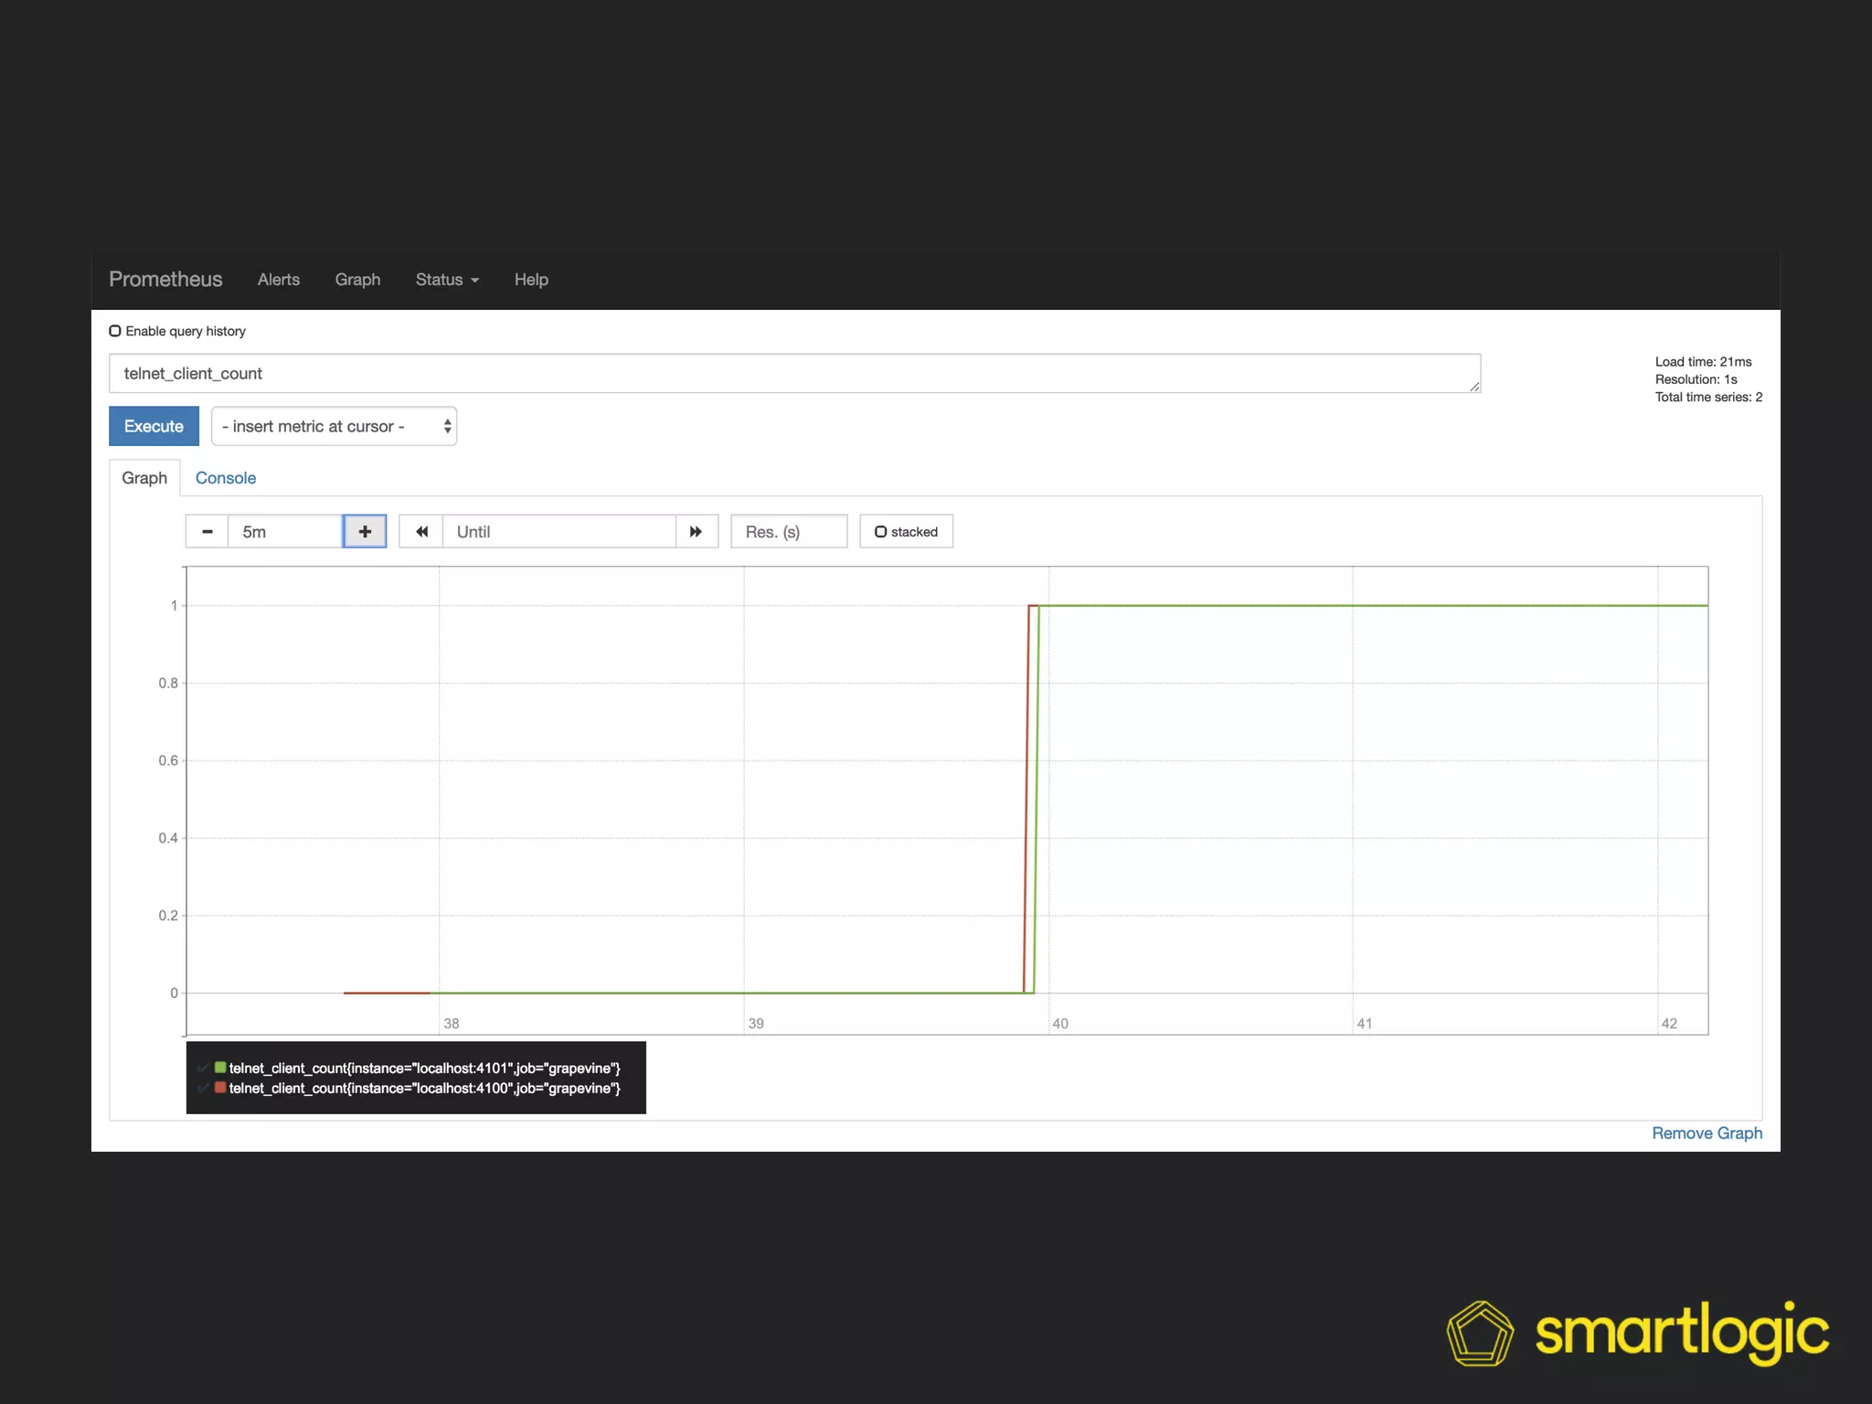Click the plus button to increase time range

coord(365,531)
